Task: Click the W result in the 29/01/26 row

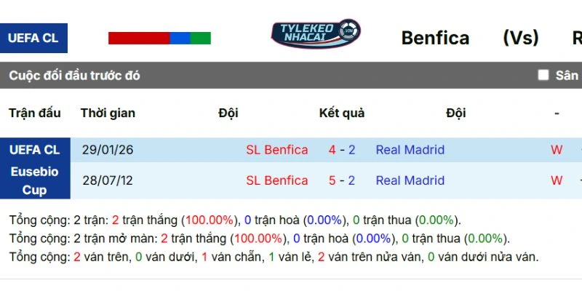Action: [557, 150]
